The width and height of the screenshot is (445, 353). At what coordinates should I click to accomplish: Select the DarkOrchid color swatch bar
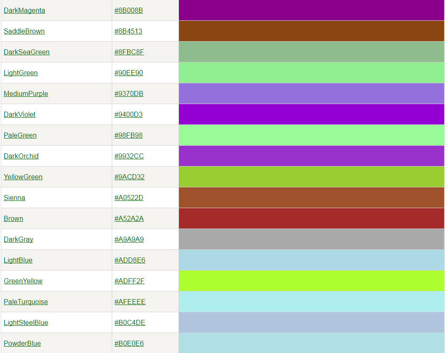point(311,156)
